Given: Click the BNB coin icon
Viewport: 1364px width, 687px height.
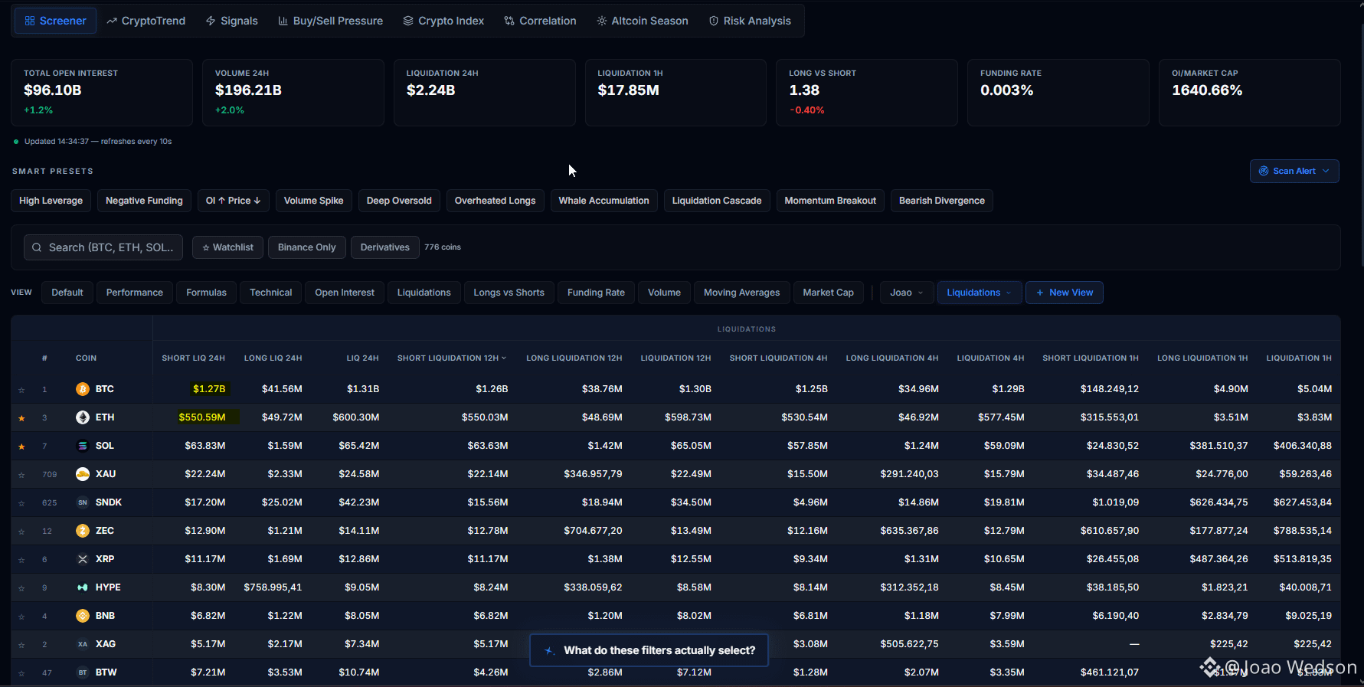Looking at the screenshot, I should tap(83, 616).
